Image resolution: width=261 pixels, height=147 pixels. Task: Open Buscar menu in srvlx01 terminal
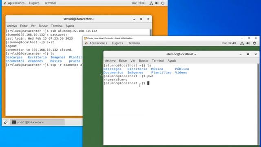43,26
